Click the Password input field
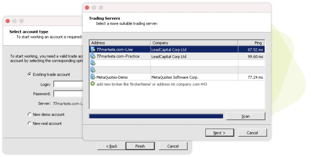Screen dimensions: 312x157 68,94
